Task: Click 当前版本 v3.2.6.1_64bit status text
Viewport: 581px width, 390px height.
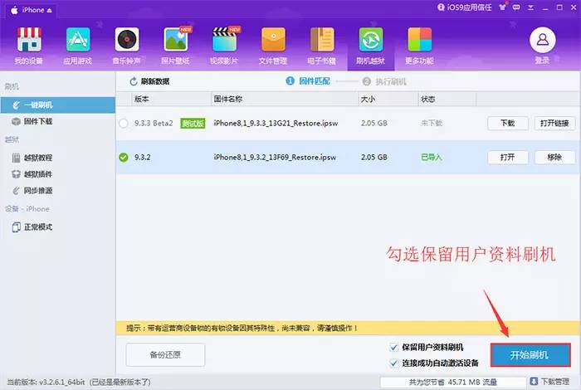Action: pyautogui.click(x=79, y=382)
